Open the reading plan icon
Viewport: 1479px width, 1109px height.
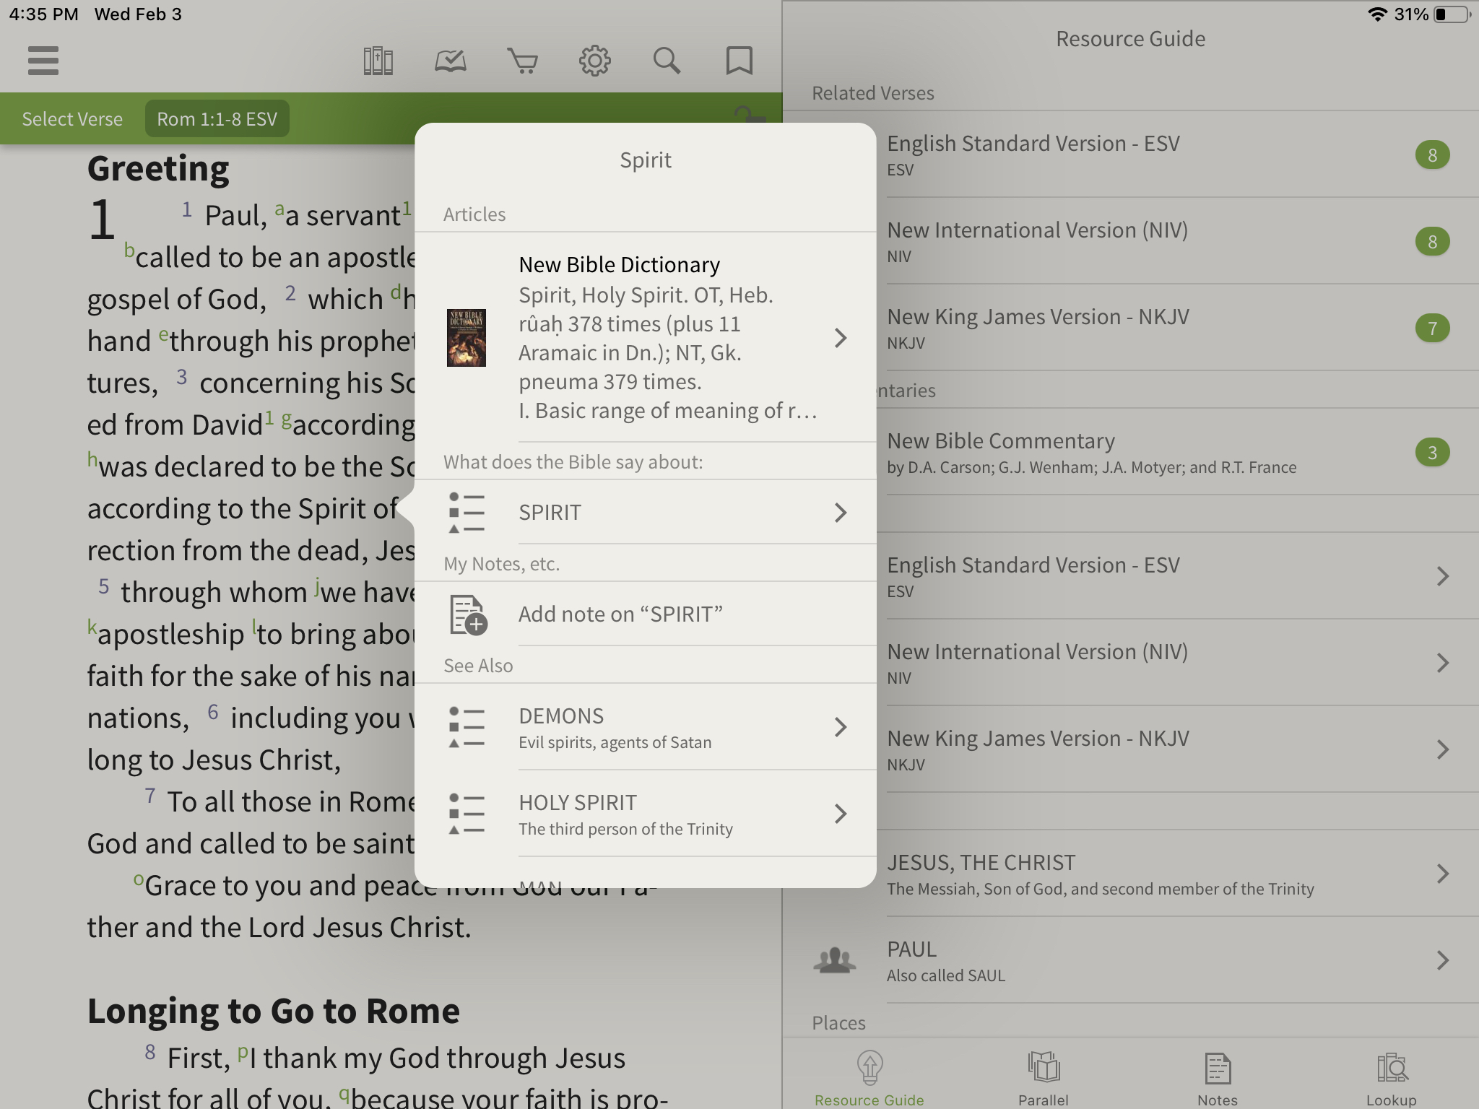450,61
